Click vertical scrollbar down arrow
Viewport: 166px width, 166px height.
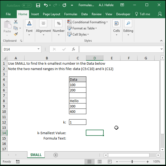[162, 150]
